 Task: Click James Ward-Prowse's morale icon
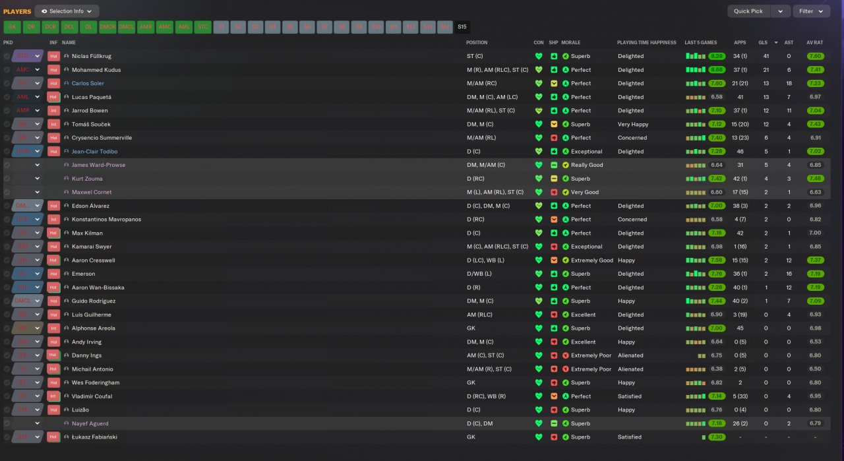[565, 165]
